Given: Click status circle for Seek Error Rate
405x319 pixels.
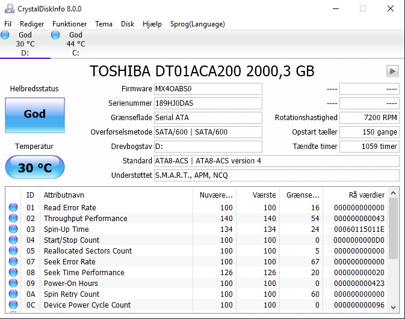Looking at the screenshot, I should click(x=13, y=261).
